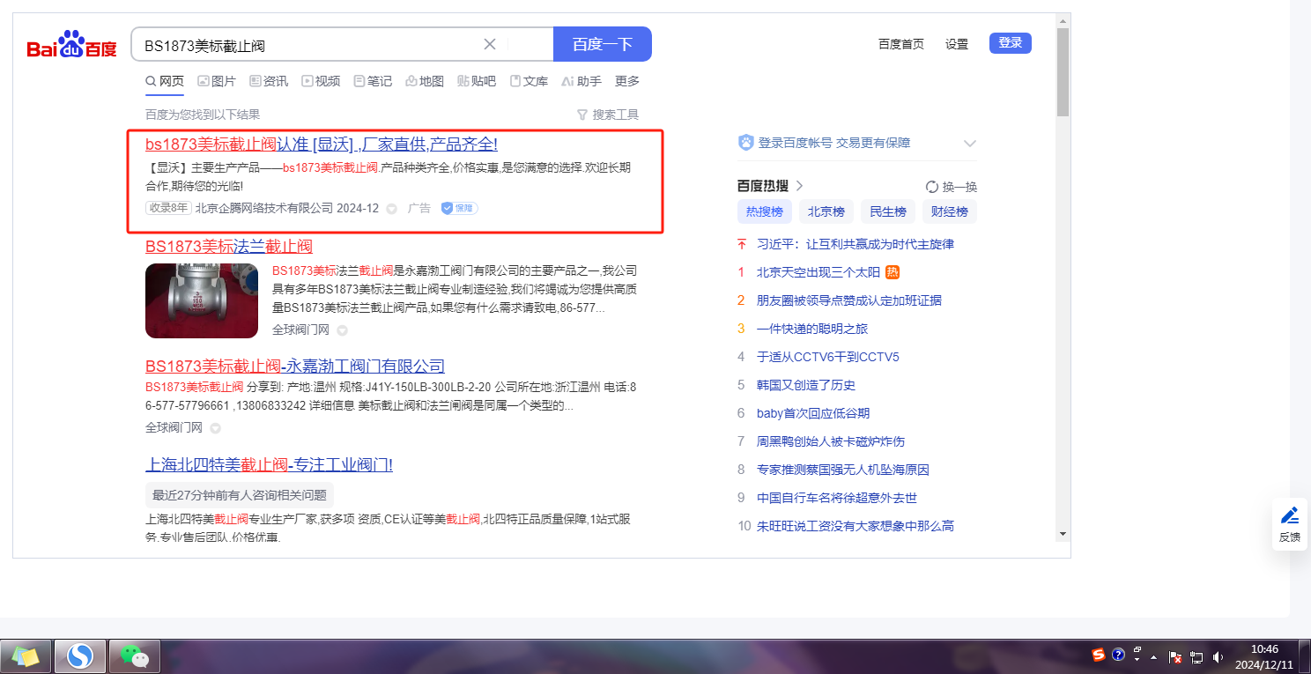Select the 北京榜 hot list tab
Image resolution: width=1311 pixels, height=674 pixels.
click(x=826, y=211)
